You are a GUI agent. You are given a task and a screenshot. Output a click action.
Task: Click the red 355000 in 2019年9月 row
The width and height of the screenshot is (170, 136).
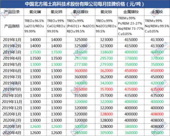(81, 89)
